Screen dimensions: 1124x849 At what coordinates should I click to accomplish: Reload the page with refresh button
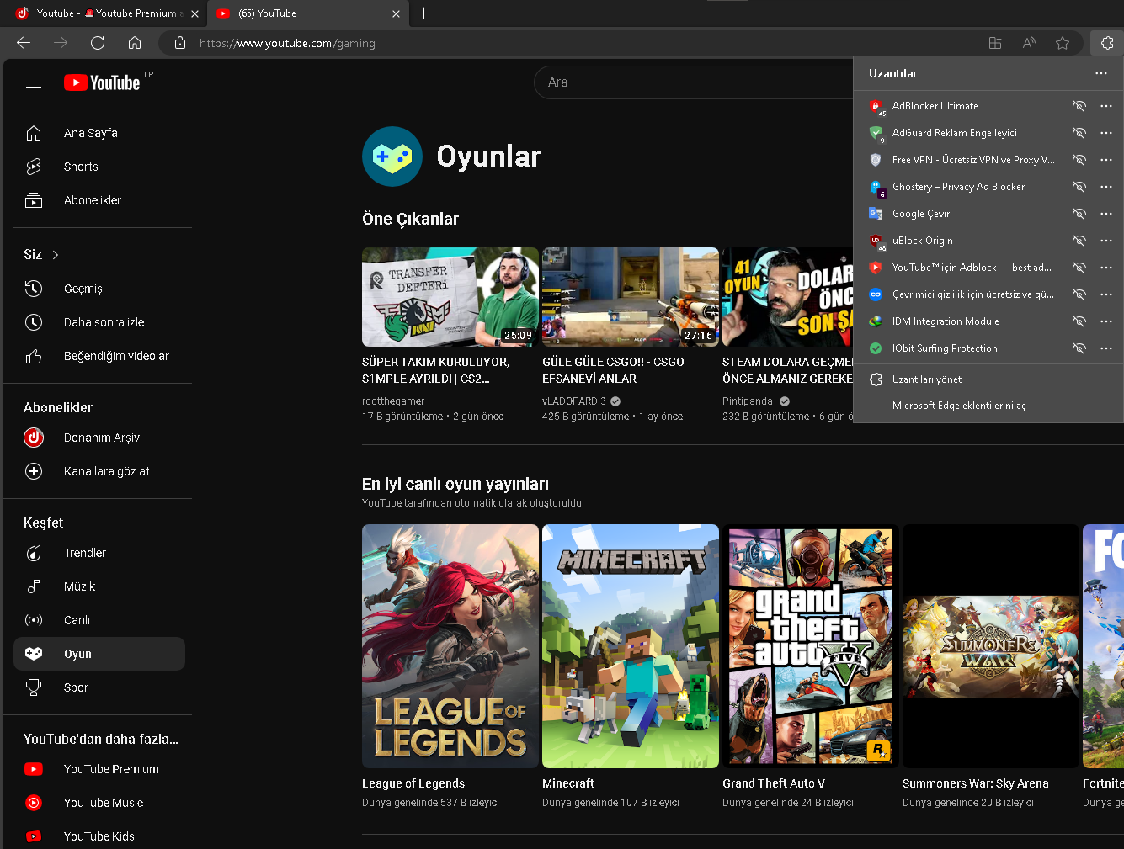[98, 43]
